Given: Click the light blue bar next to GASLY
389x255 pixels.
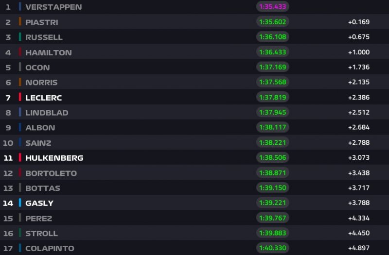Looking at the screenshot, I should point(20,203).
